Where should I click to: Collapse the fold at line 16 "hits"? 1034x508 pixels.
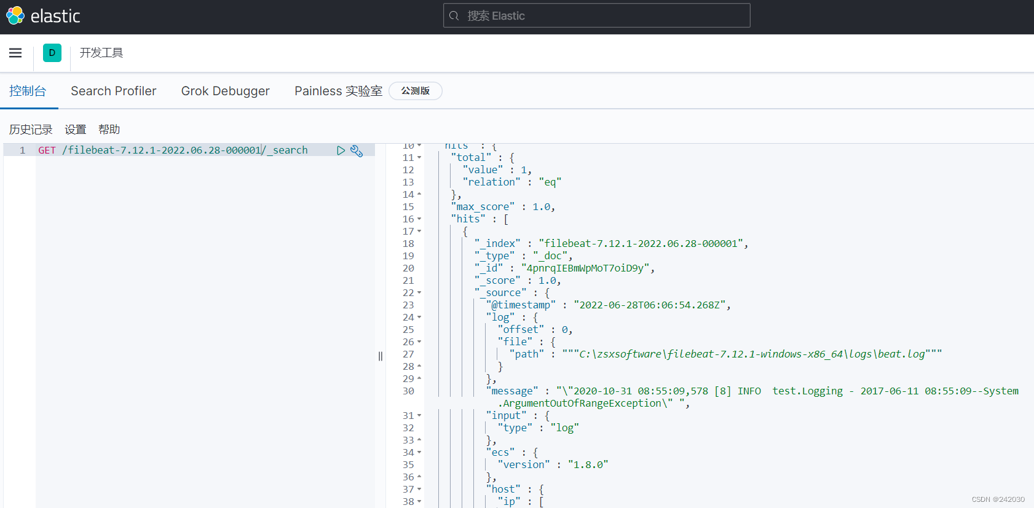tap(419, 219)
